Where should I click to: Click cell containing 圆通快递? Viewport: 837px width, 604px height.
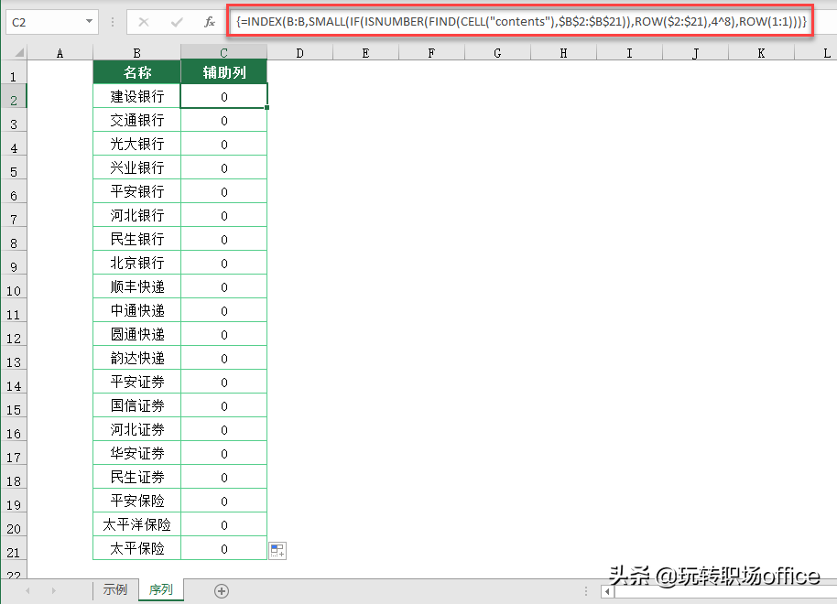tap(137, 334)
